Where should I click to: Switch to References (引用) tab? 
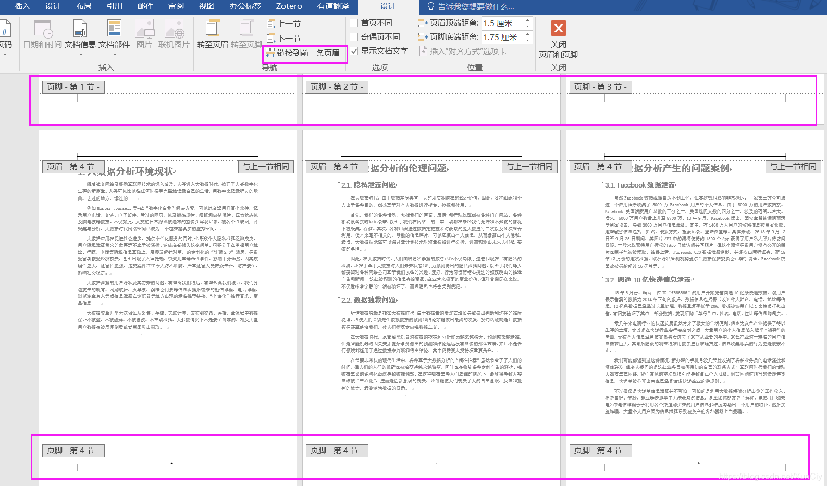coord(115,6)
